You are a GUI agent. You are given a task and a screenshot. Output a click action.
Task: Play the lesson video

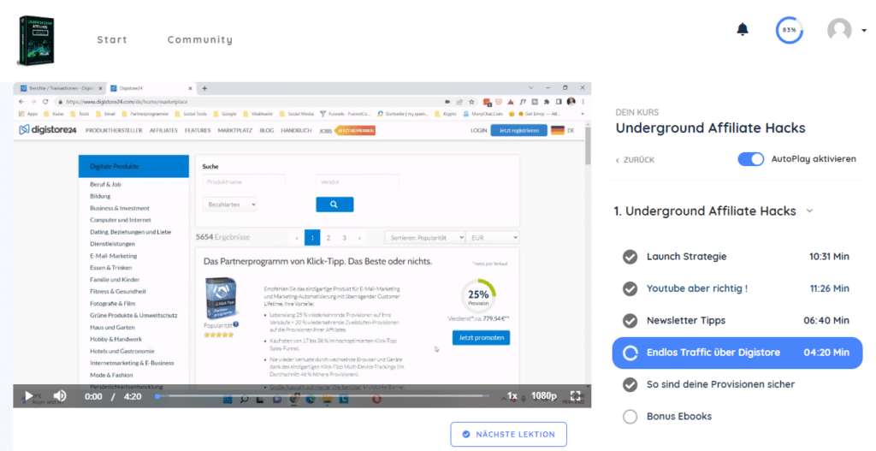click(28, 396)
